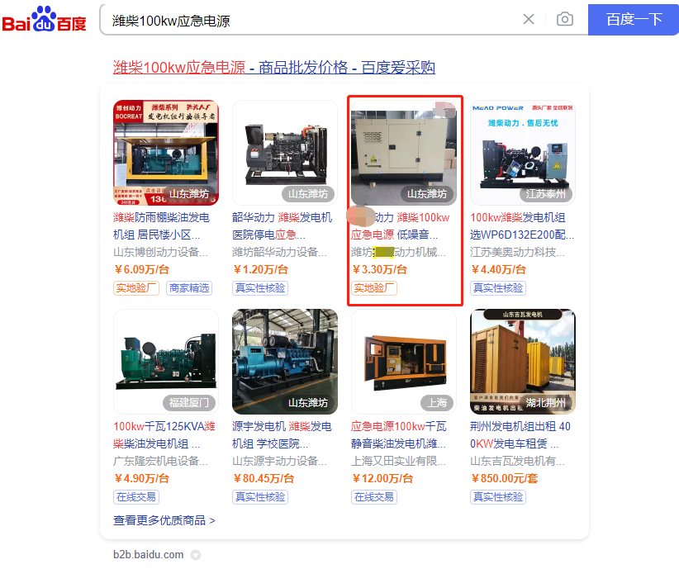This screenshot has width=679, height=569.
Task: Open the 韶华动力 潍柴发电机 医院停电应急 link
Action: coord(283,226)
